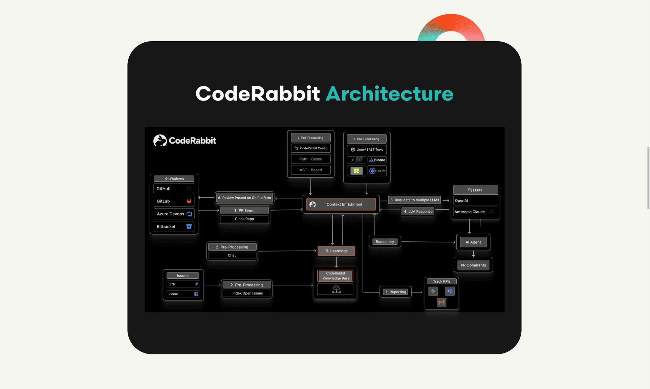Click the SG linter logo tile
This screenshot has height=389, width=650.
pyautogui.click(x=356, y=160)
